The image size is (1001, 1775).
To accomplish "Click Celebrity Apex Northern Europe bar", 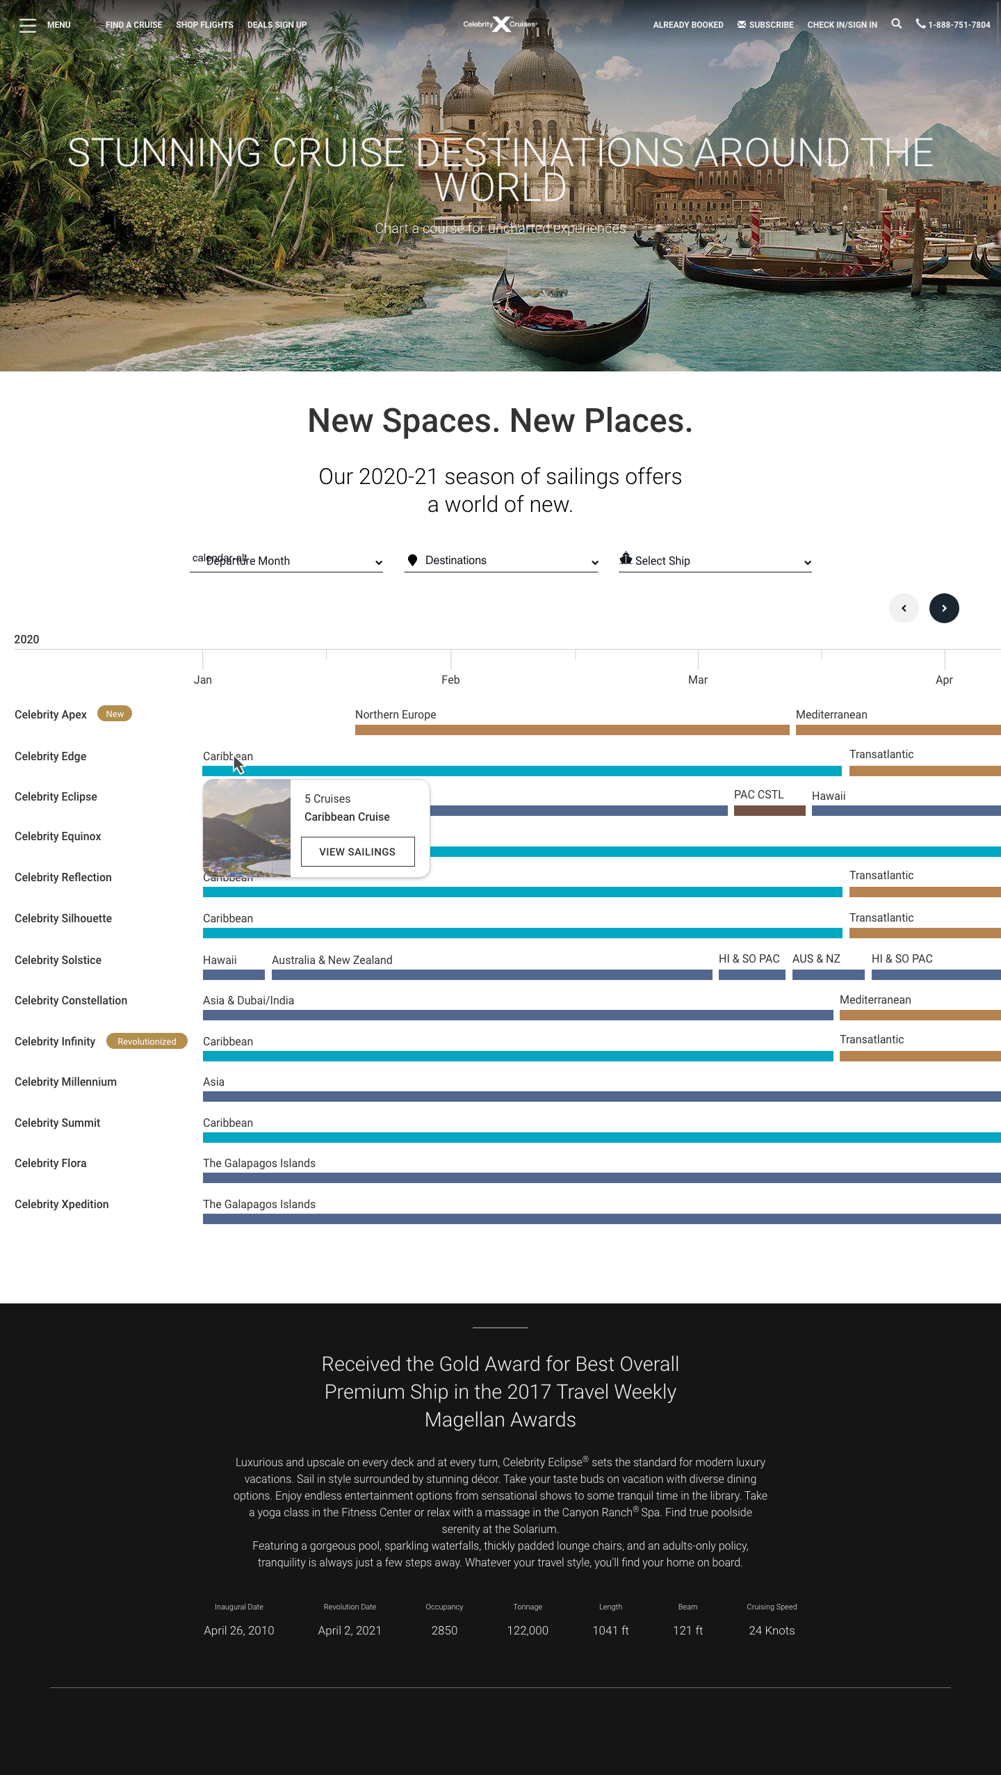I will point(572,730).
